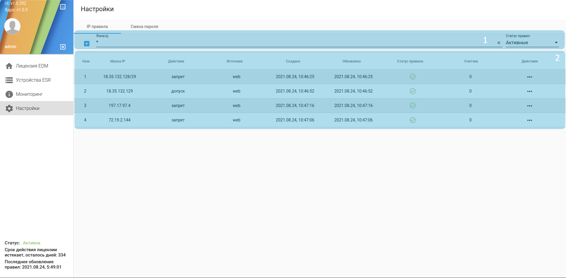This screenshot has height=278, width=566.
Task: Log out using the exit icon
Action: coord(63,47)
